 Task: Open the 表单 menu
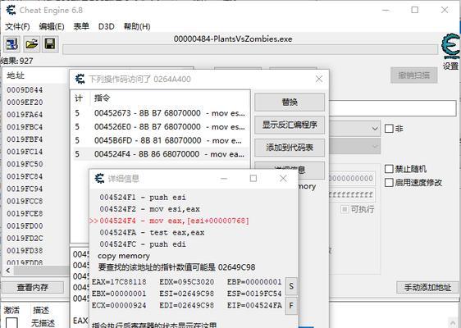click(x=81, y=26)
